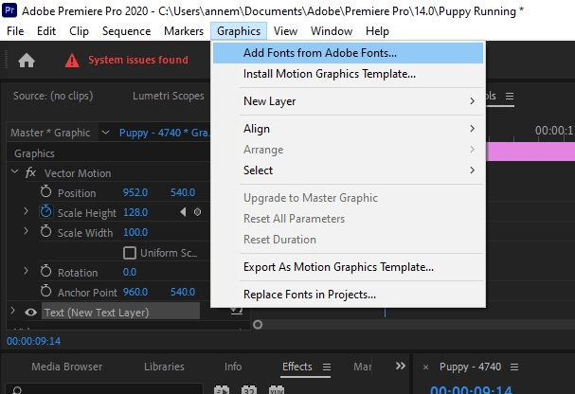Edit Anchor Point X value 960.0
This screenshot has height=394, width=575.
(x=135, y=292)
